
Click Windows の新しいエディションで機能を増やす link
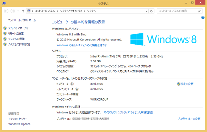(82, 45)
